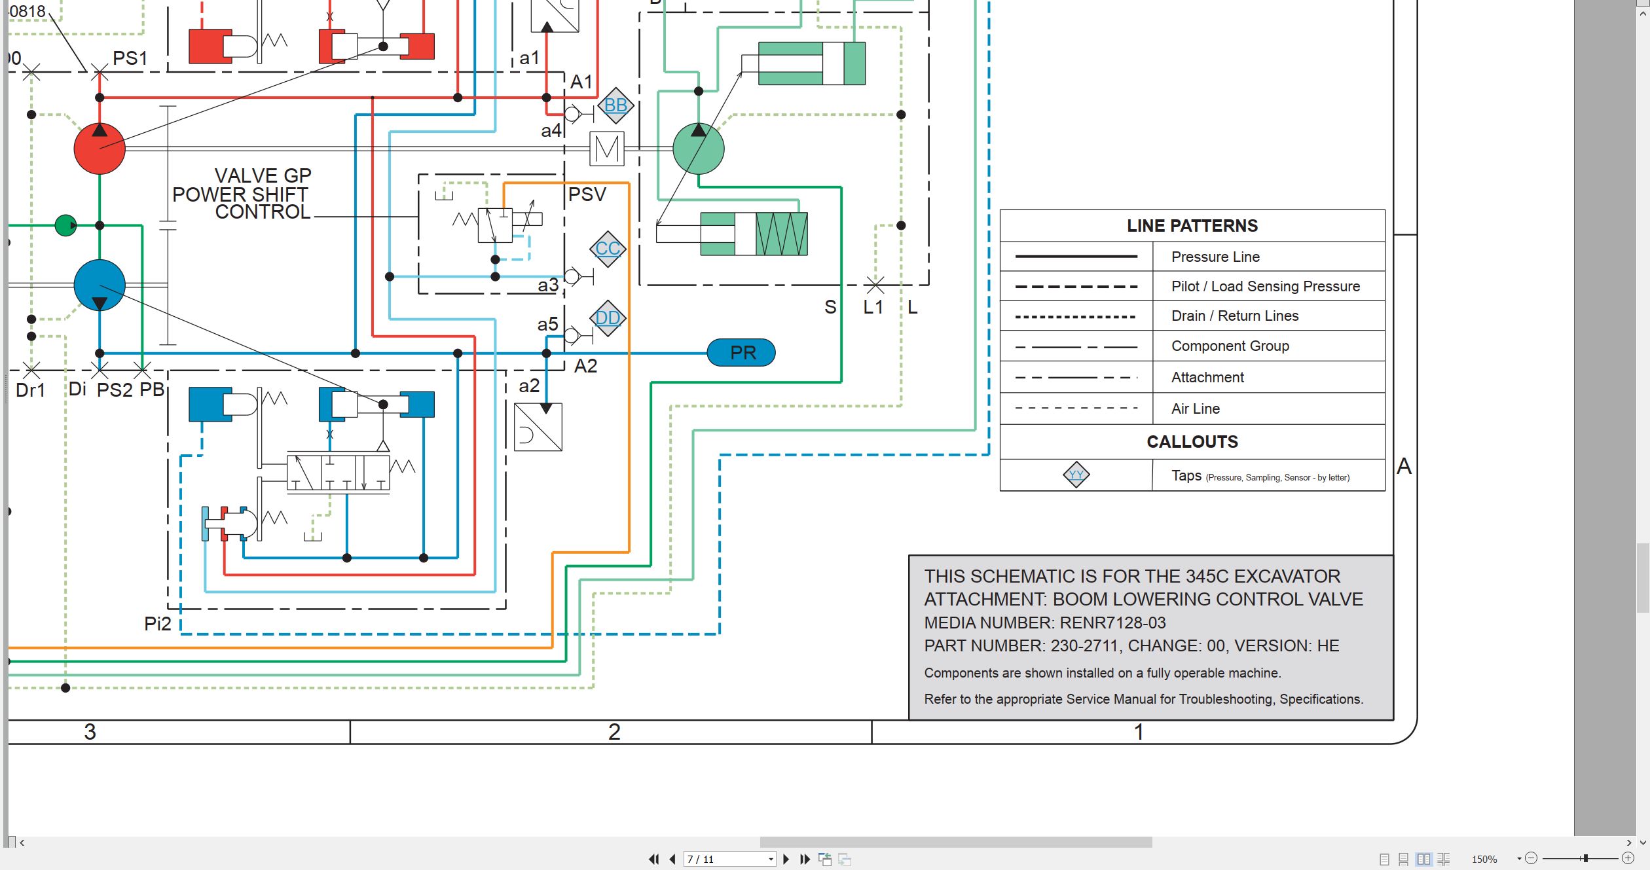Open the 150% zoom level dropdown
Screen dimensions: 1650x870
(1519, 859)
